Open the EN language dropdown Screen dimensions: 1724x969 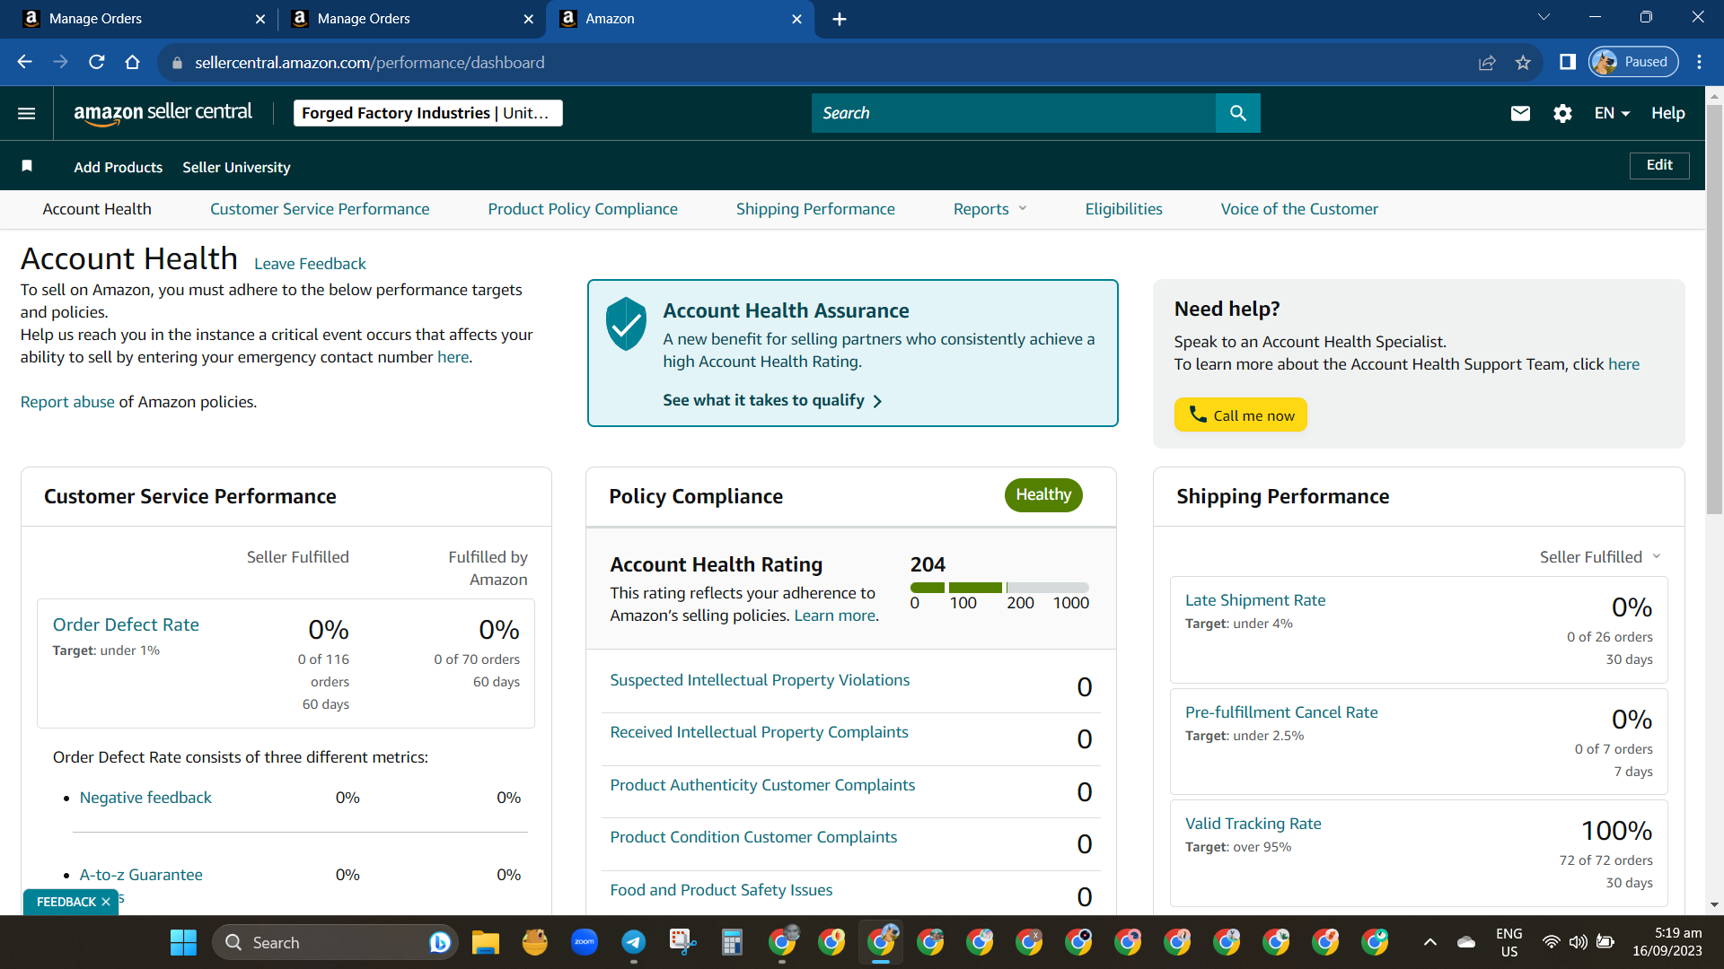(1612, 113)
